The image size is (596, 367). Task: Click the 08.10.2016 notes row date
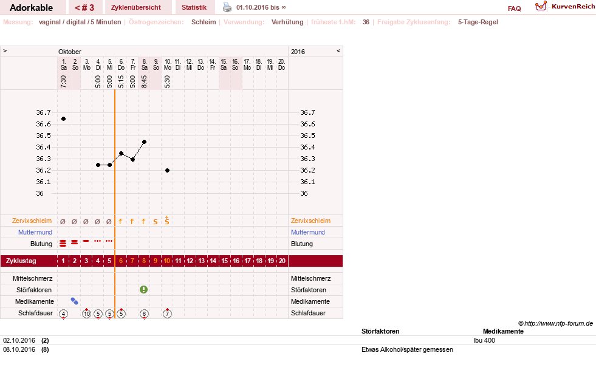[x=19, y=349]
